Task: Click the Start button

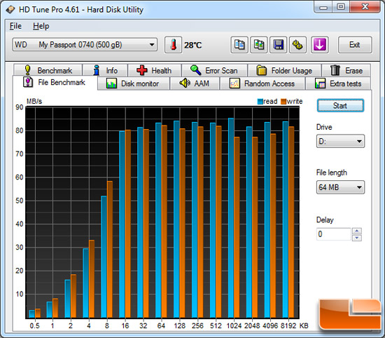Action: 340,105
